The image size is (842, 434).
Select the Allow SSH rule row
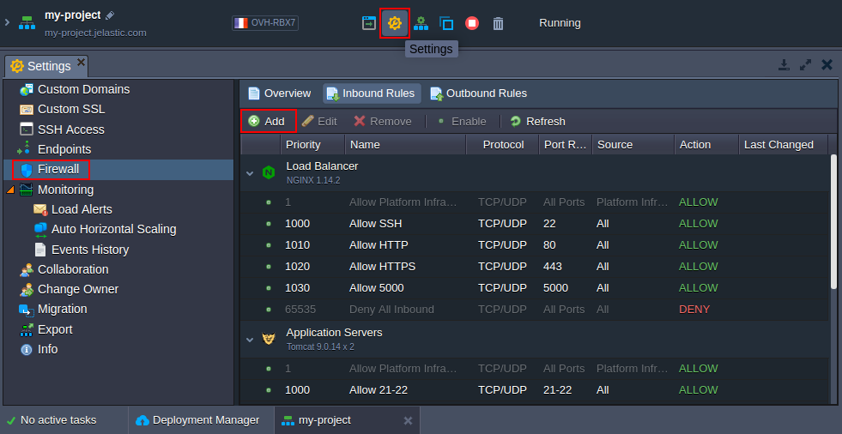(x=535, y=224)
